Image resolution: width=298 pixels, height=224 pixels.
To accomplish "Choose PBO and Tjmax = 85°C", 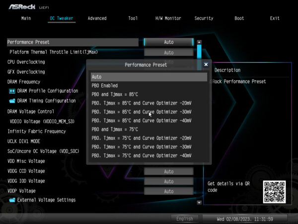I will coord(149,95).
